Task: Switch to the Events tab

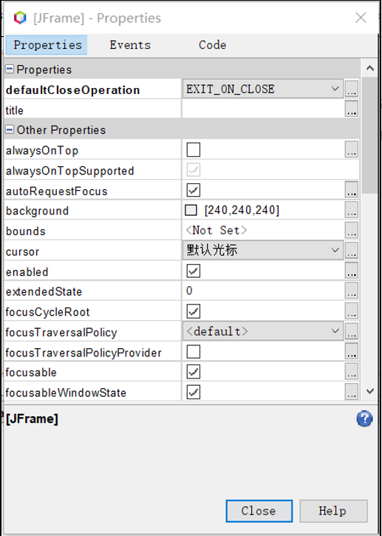Action: [x=130, y=45]
